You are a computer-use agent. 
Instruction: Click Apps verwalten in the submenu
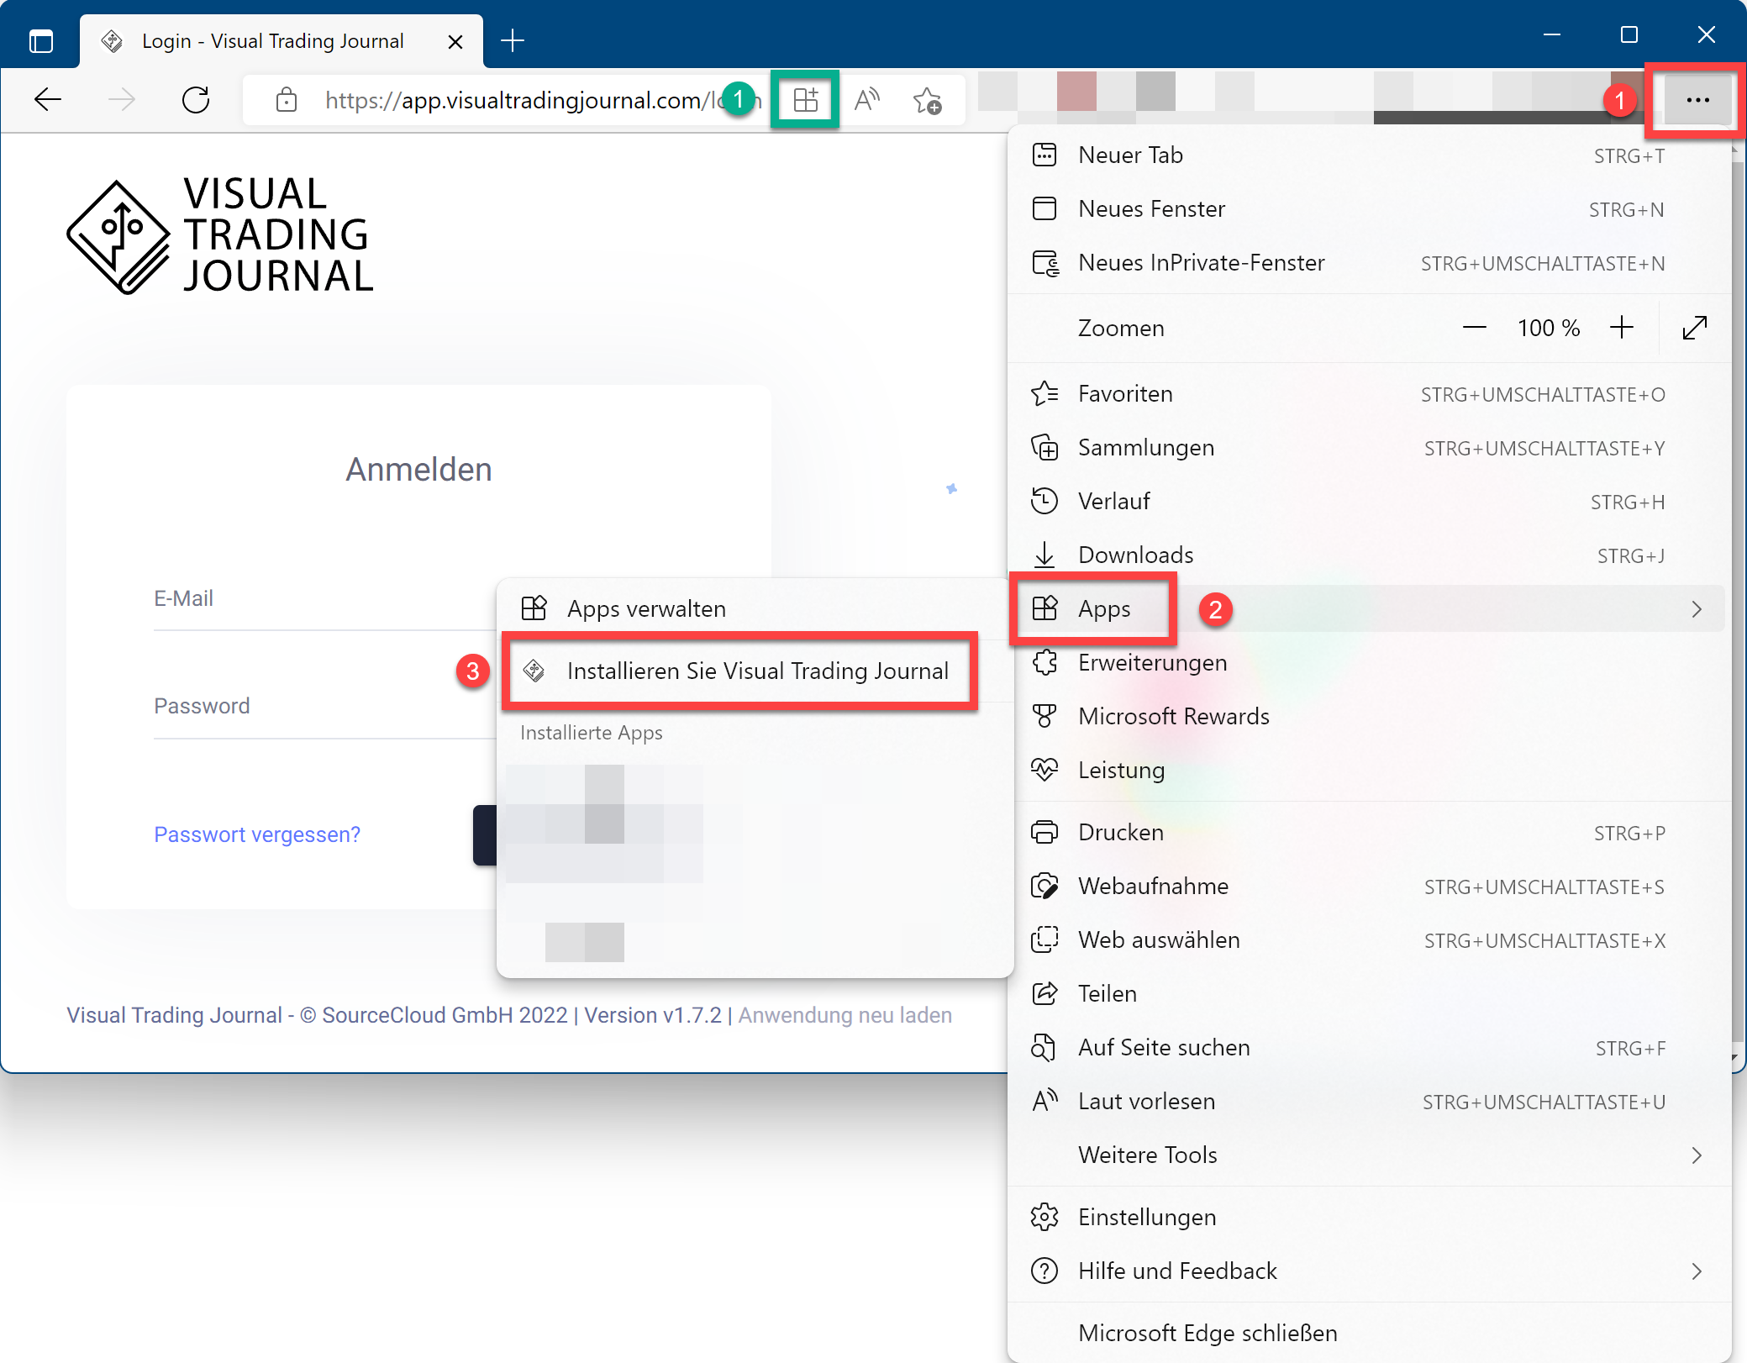point(754,608)
